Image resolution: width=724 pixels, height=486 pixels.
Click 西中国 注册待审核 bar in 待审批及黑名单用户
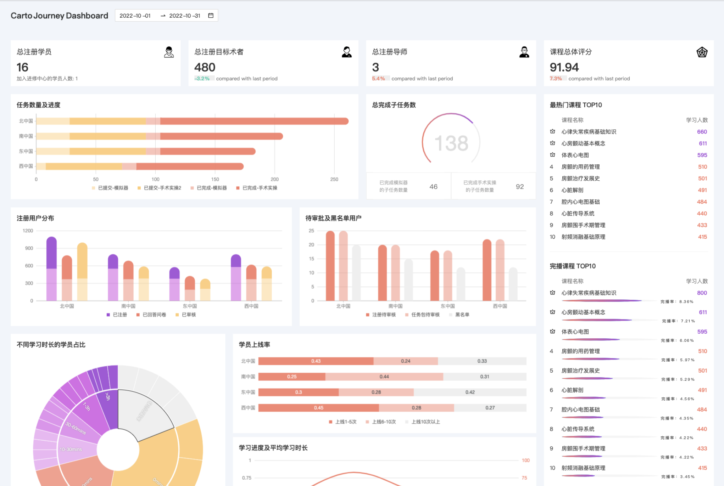coord(487,270)
